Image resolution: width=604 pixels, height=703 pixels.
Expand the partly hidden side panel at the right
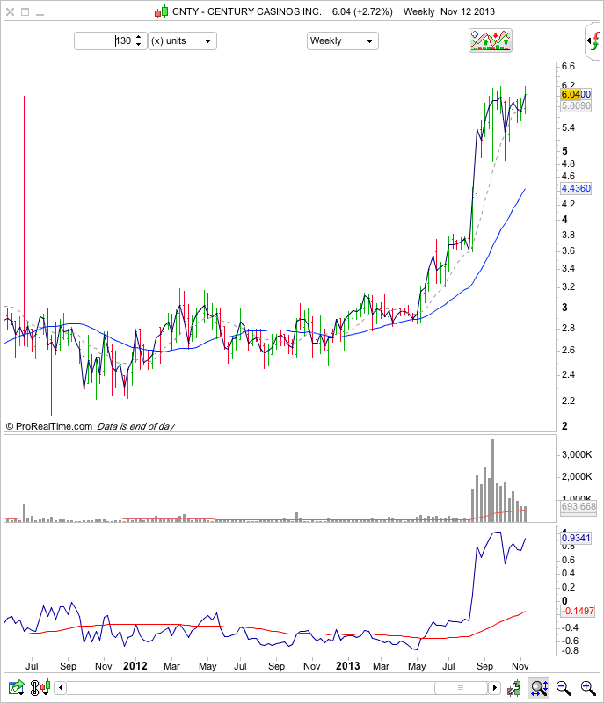593,41
